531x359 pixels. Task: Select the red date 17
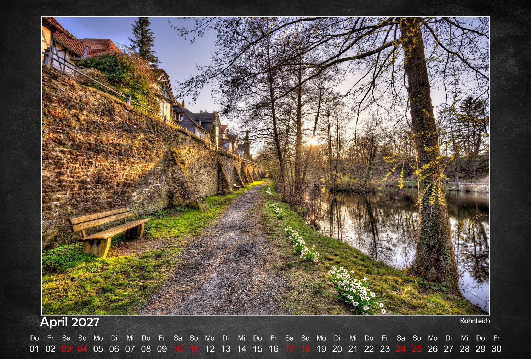[x=290, y=349]
